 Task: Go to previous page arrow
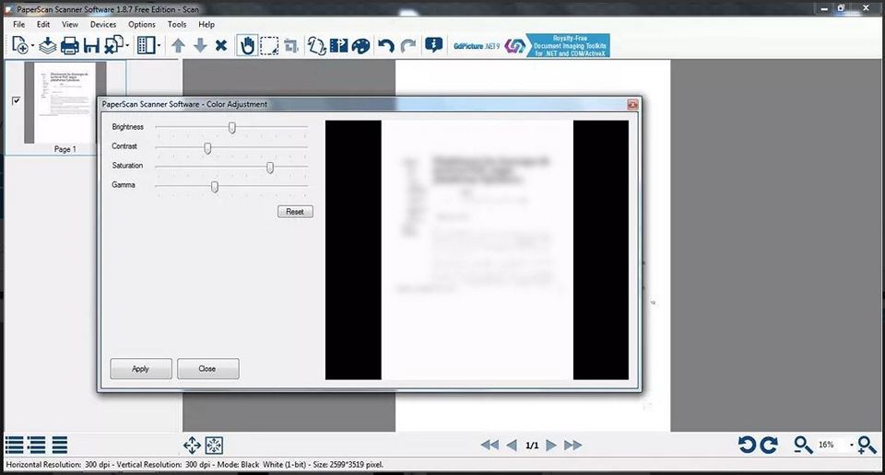coord(512,446)
